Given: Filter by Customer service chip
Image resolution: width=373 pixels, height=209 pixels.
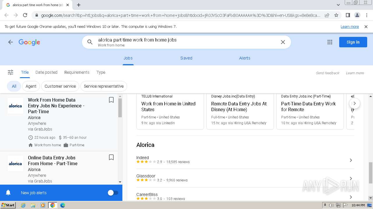Looking at the screenshot, I should point(60,86).
